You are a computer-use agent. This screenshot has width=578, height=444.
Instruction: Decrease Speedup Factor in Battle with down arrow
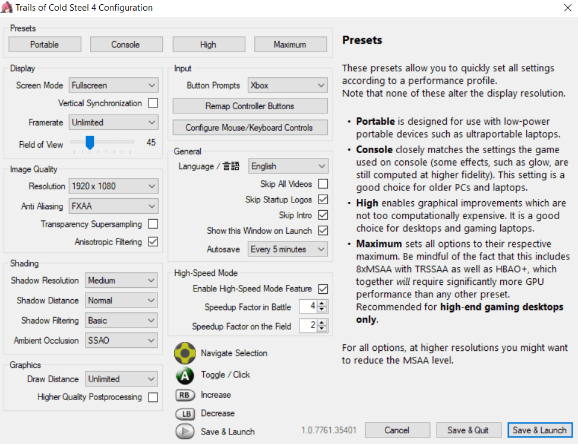pyautogui.click(x=322, y=309)
